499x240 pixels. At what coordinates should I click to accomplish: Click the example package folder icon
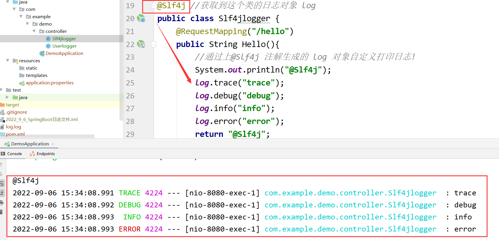pyautogui.click(x=29, y=17)
